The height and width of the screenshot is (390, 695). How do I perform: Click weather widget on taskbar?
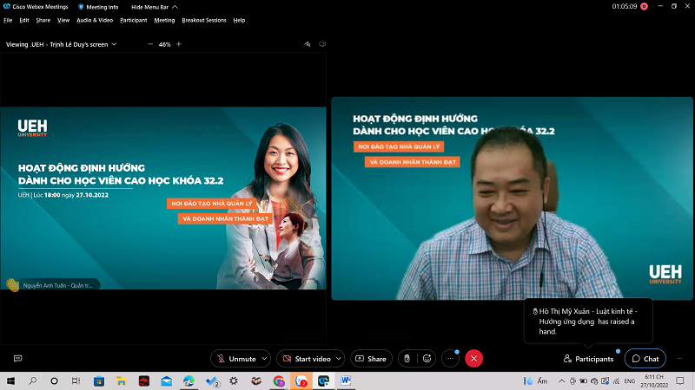point(536,380)
